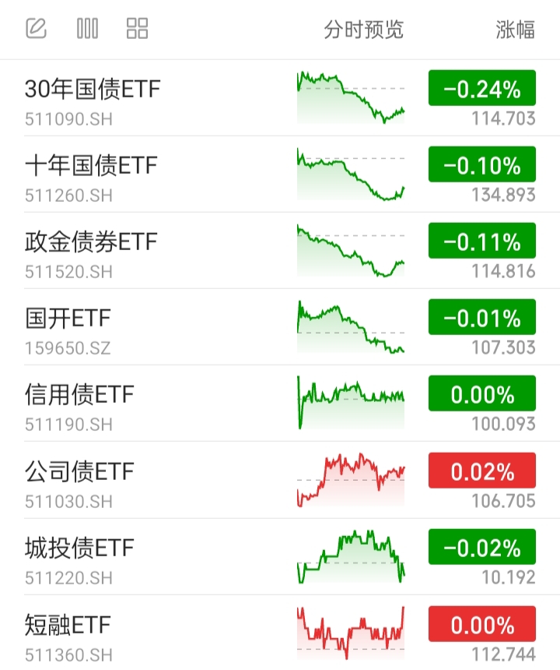Tap the -0.10% badge for 十年国债ETF
560x670 pixels.
481,165
